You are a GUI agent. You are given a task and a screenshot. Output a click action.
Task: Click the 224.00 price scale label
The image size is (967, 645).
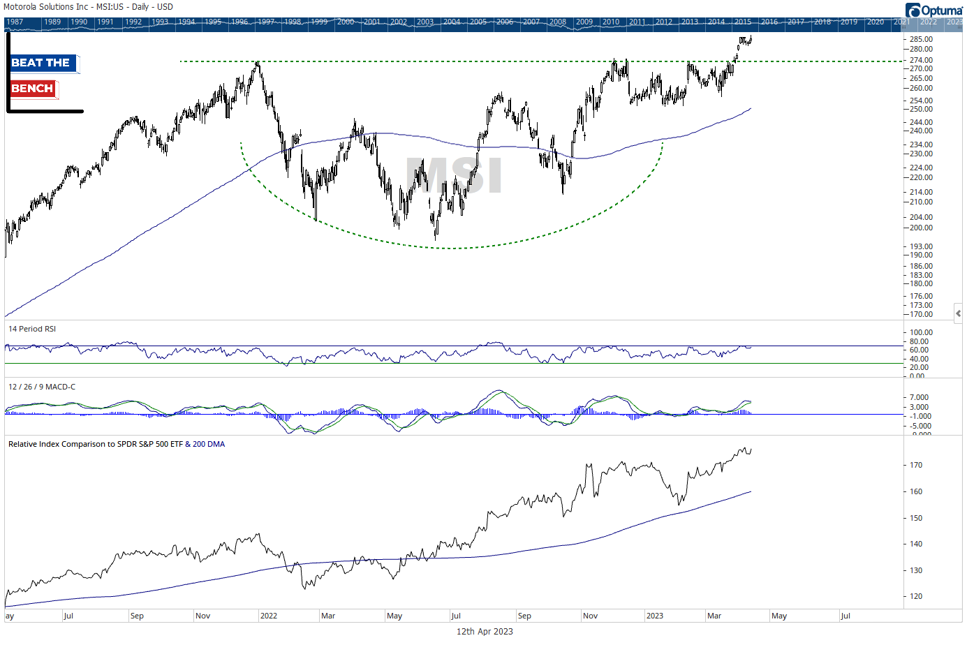pos(921,168)
